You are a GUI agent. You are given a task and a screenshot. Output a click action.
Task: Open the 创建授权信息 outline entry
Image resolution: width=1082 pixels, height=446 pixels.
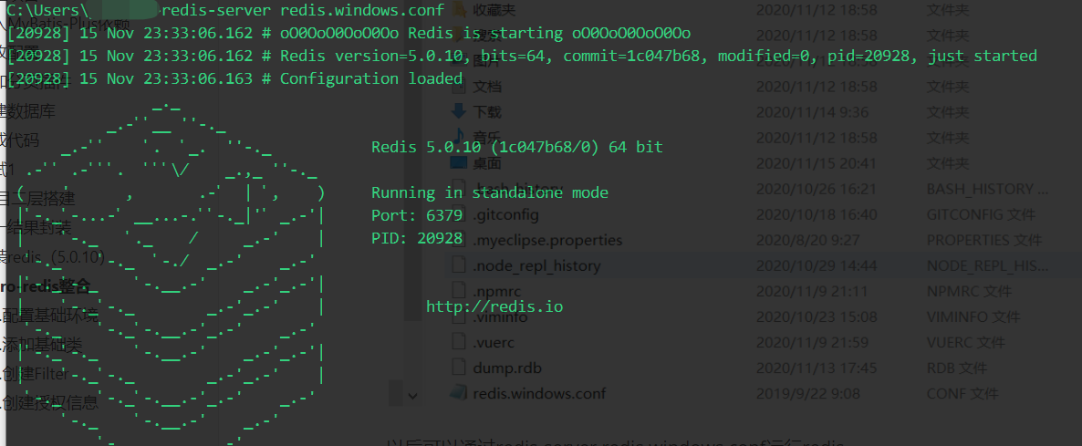(49, 402)
